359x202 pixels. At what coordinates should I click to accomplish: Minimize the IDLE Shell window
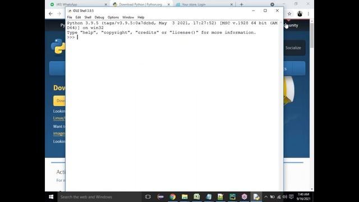[253, 11]
